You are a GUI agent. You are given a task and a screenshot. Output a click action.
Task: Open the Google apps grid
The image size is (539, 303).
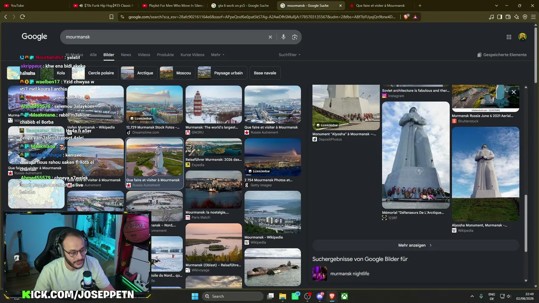[x=509, y=37]
